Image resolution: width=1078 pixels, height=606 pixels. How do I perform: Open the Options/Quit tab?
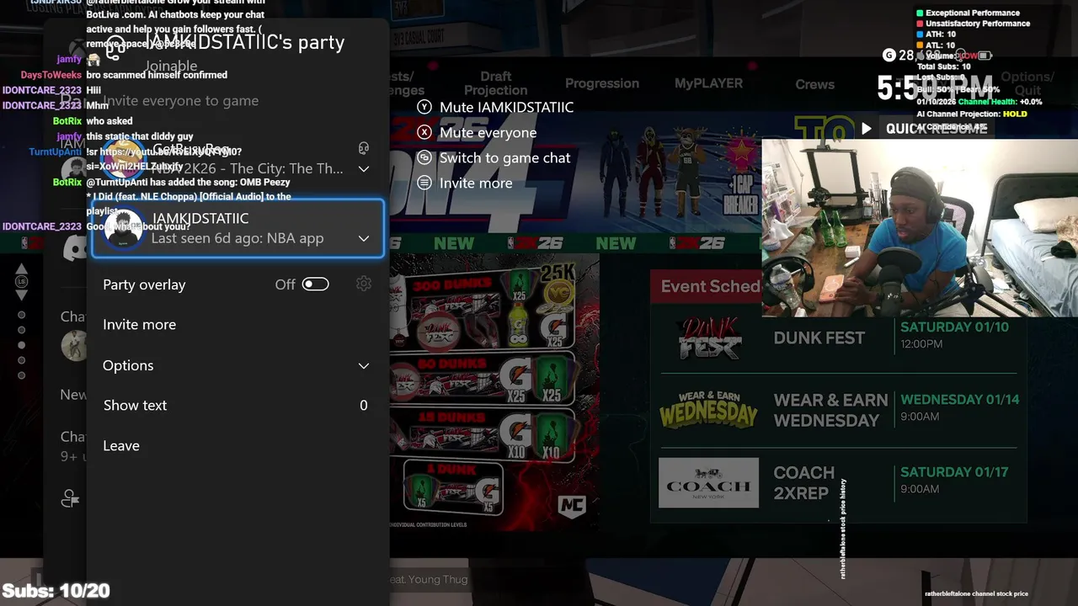pyautogui.click(x=1027, y=83)
